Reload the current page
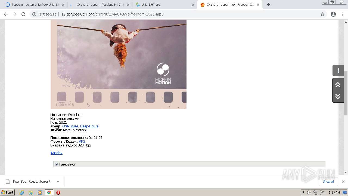Image resolution: width=348 pixels, height=196 pixels. point(23,14)
